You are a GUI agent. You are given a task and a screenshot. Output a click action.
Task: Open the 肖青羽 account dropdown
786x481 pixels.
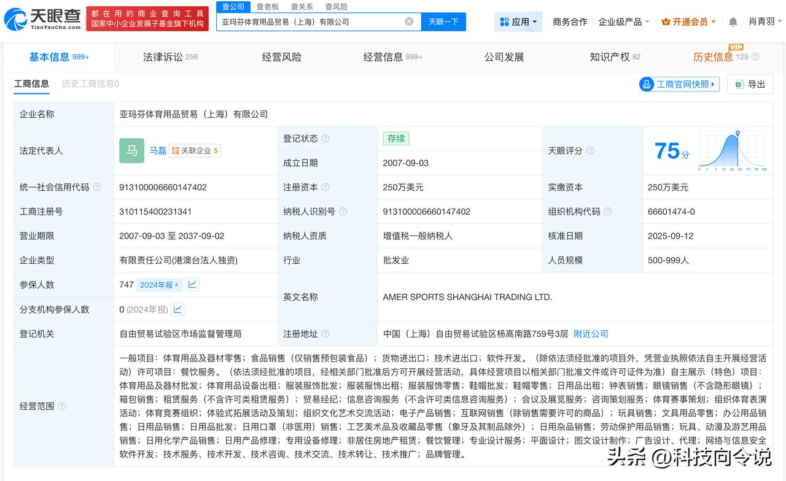coord(765,22)
